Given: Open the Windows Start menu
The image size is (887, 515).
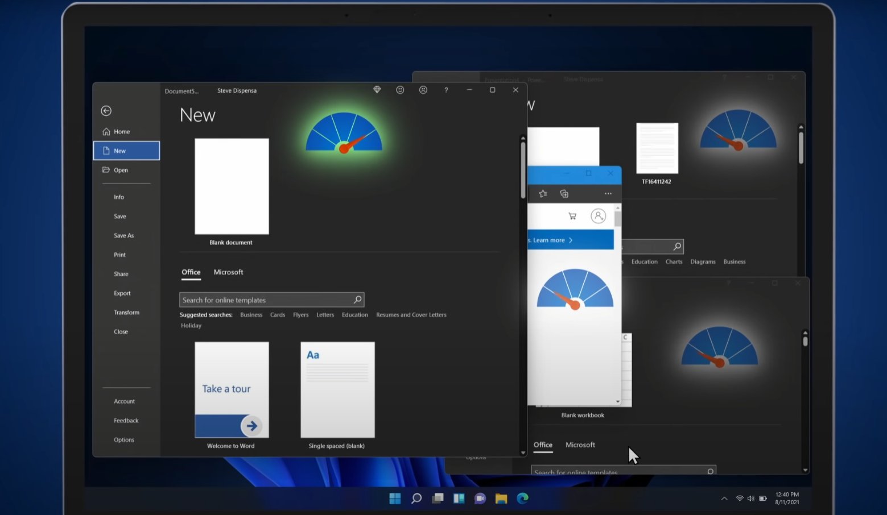Looking at the screenshot, I should [395, 499].
